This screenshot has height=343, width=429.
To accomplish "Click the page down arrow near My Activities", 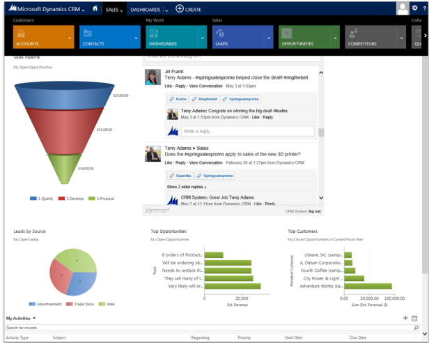I will (425, 334).
